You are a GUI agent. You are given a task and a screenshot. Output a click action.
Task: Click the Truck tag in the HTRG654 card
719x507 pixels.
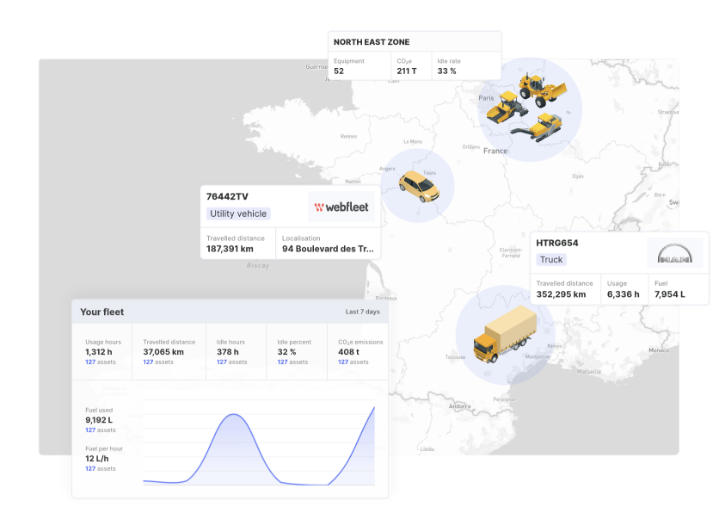(x=551, y=259)
